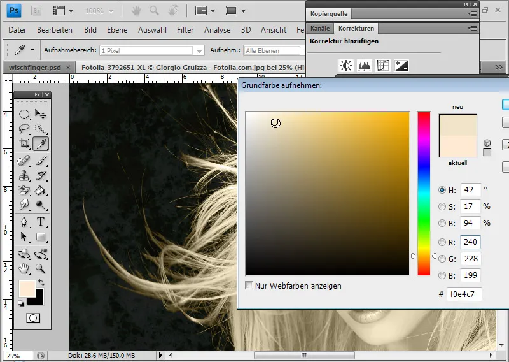
Task: Select the Brush tool
Action: 41,161
